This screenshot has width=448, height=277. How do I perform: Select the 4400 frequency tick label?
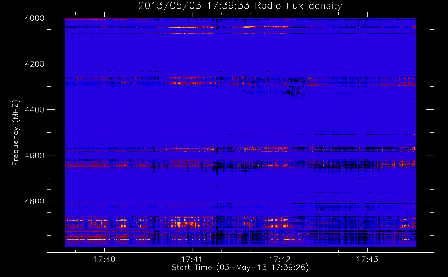tap(35, 110)
